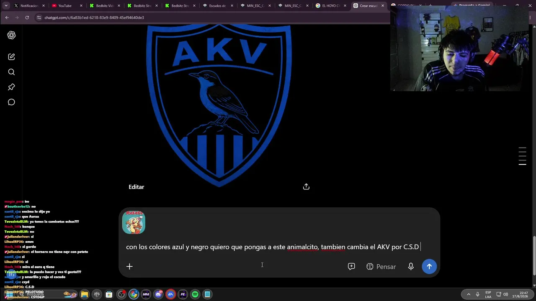The height and width of the screenshot is (301, 536).
Task: Change the ESP LAA keyboard language
Action: point(488,294)
